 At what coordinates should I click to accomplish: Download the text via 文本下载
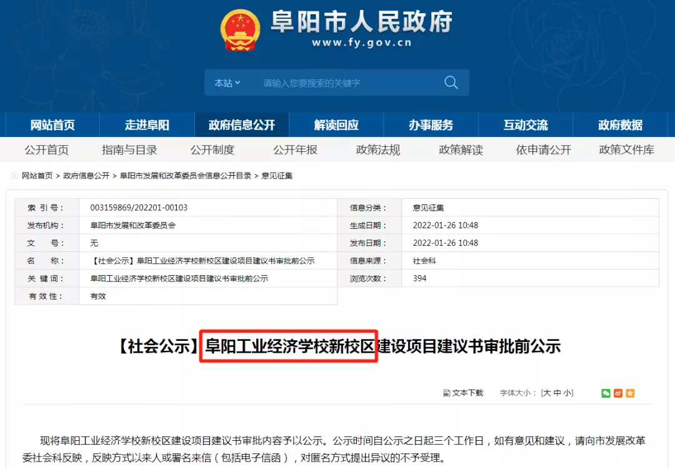[x=467, y=393]
